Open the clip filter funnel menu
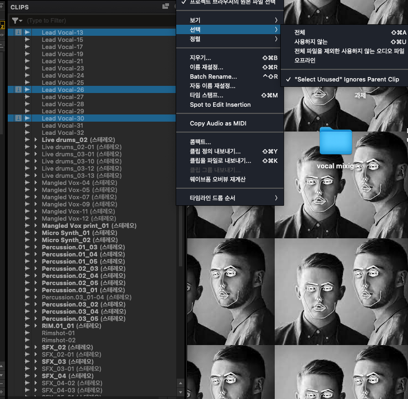The image size is (408, 399). (17, 20)
